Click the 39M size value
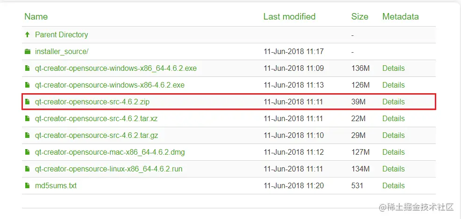Viewport: 461px width, 219px height. pyautogui.click(x=358, y=102)
